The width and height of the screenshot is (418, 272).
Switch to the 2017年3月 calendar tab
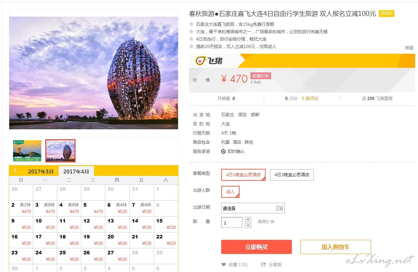tap(41, 172)
